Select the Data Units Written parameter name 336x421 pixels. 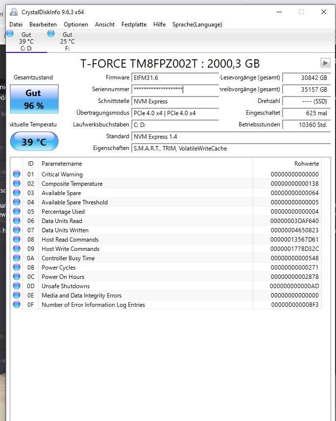click(x=65, y=230)
